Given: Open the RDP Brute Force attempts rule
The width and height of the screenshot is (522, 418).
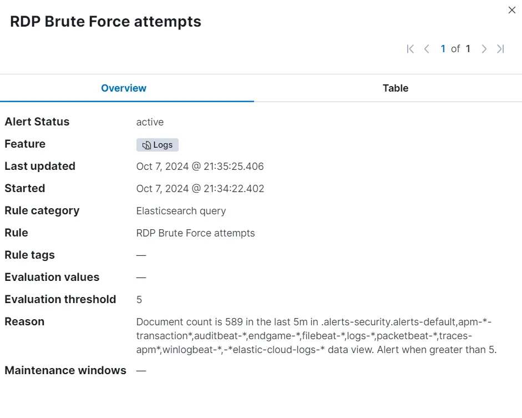Looking at the screenshot, I should [195, 233].
